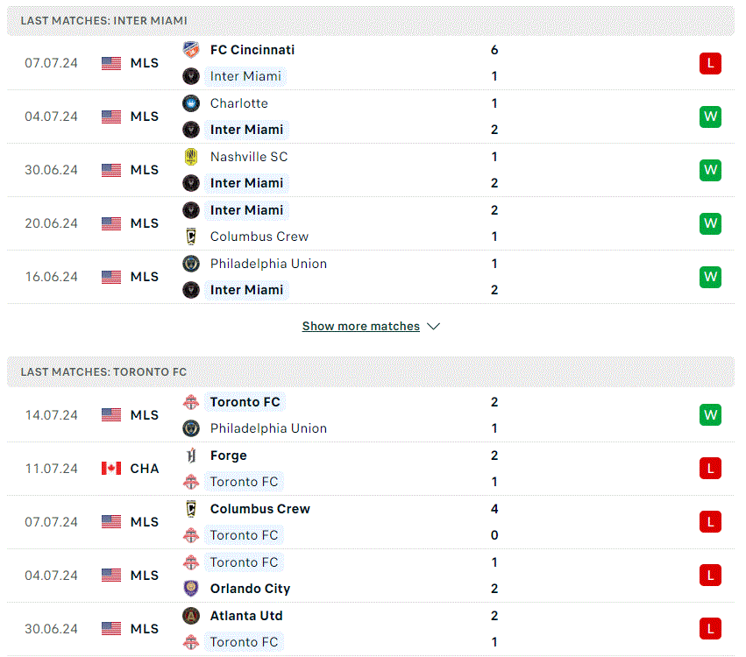The width and height of the screenshot is (746, 657).
Task: Click the red L badge for the Atlanta Utd match
Action: [x=710, y=628]
